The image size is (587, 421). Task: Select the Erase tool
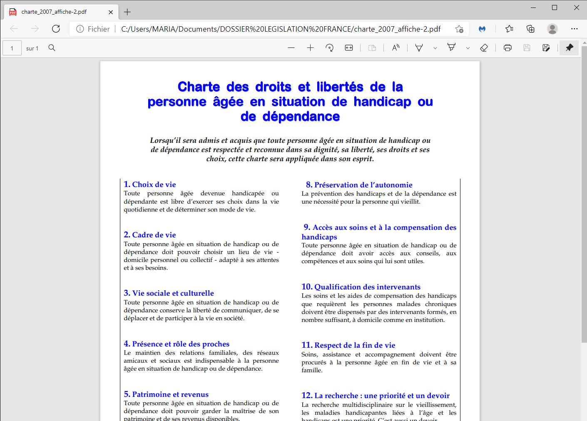pos(484,48)
